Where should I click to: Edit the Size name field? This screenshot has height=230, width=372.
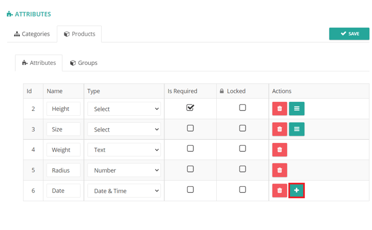point(63,129)
